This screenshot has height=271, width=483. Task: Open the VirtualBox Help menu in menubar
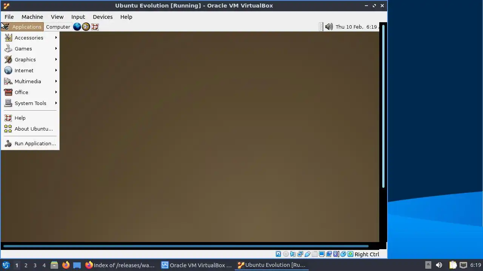pos(126,17)
